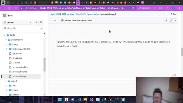Open presentation.html in the tree
The width and height of the screenshot is (183, 103).
coord(20,67)
